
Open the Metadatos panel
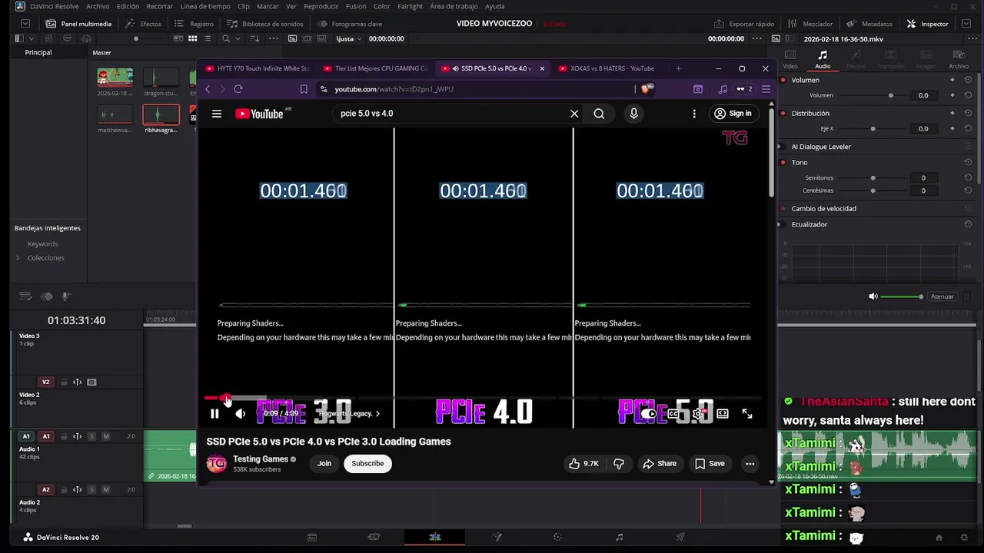coord(869,24)
